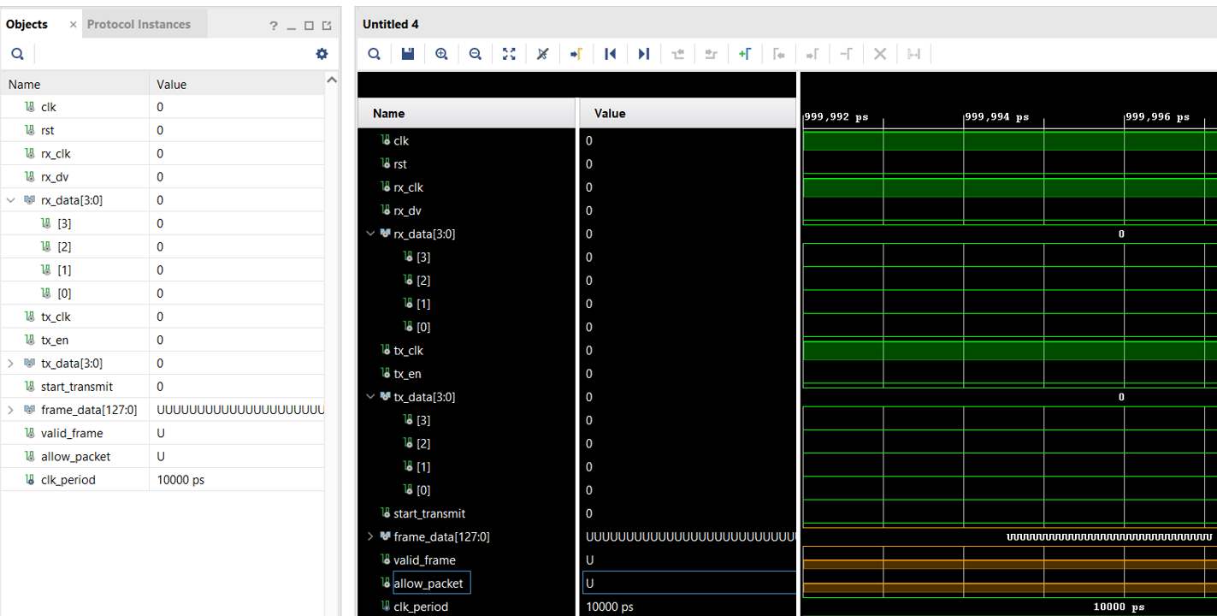This screenshot has height=616, width=1217.
Task: Select start_transmit signal in waveform list
Action: coord(429,513)
